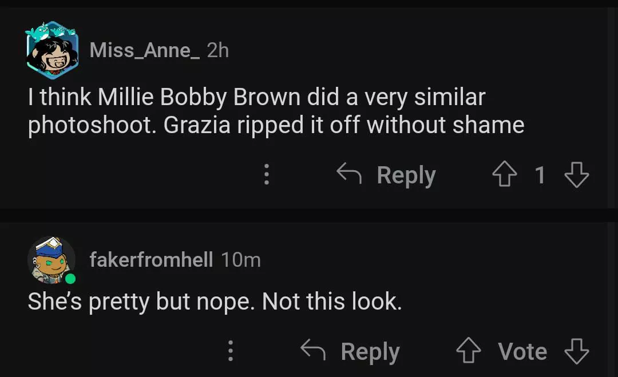Screen dimensions: 618x377
Task: Select the comment mentioning Millie Bobby Brown
Action: 276,111
